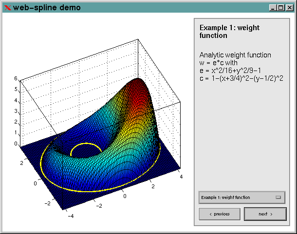The height and width of the screenshot is (234, 297).
Task: Click the small indicator on the example selector
Action: click(278, 198)
